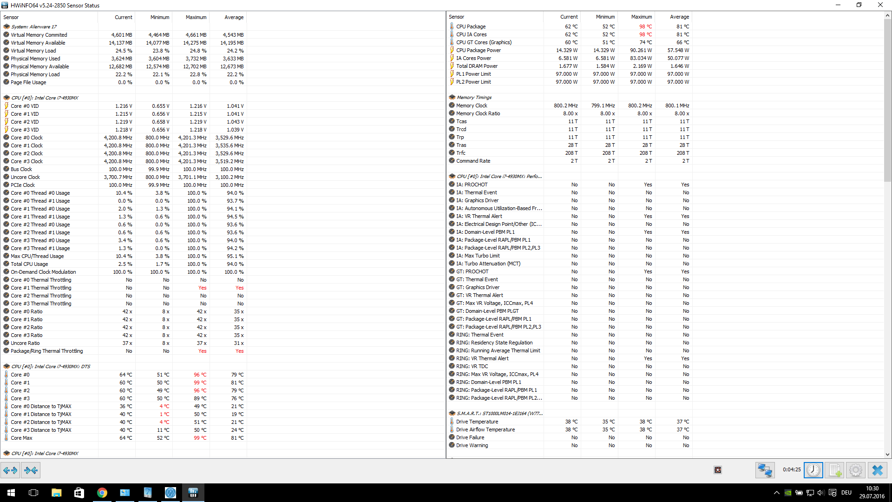Select the Core #0 VID row

123,106
